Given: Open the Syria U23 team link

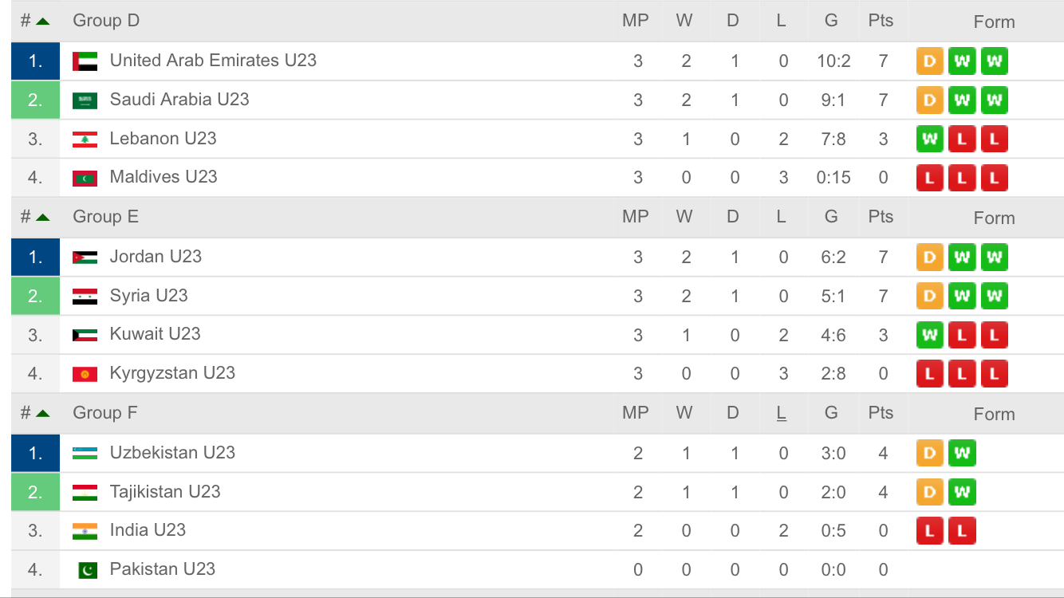Looking at the screenshot, I should (x=148, y=295).
